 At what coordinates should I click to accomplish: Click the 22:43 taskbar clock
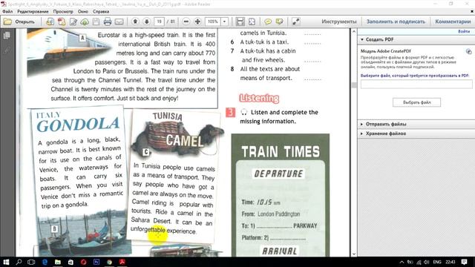[x=451, y=262]
